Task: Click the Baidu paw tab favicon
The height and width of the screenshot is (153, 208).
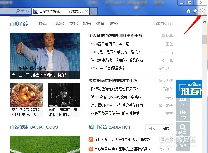Action: coord(35,12)
